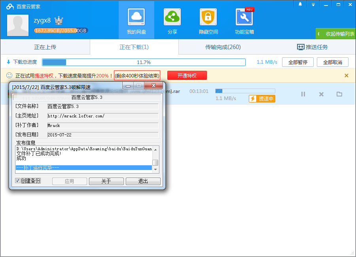
Task: Click the notification bell icon
Action: pos(300,4)
